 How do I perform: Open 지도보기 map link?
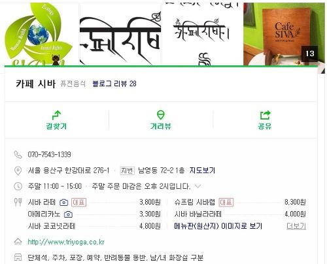(x=202, y=171)
